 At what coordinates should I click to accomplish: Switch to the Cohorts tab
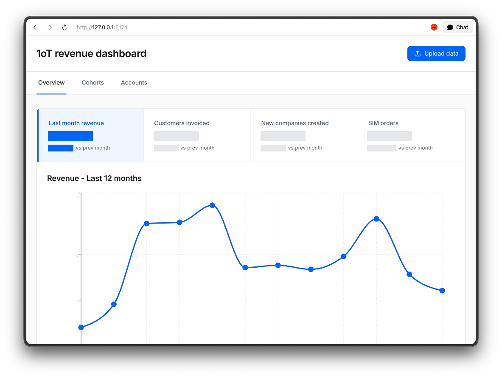click(93, 82)
